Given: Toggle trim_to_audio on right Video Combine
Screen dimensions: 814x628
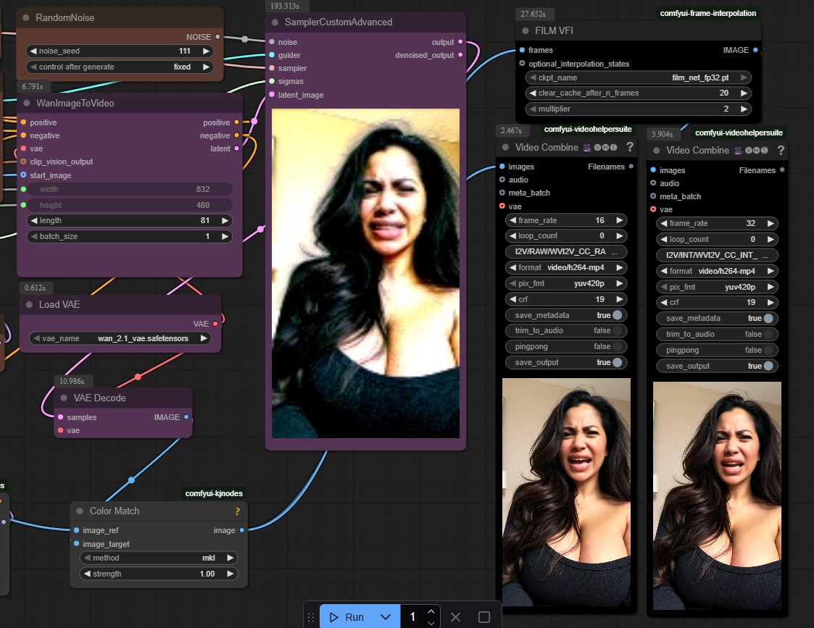Looking at the screenshot, I should pyautogui.click(x=717, y=334).
